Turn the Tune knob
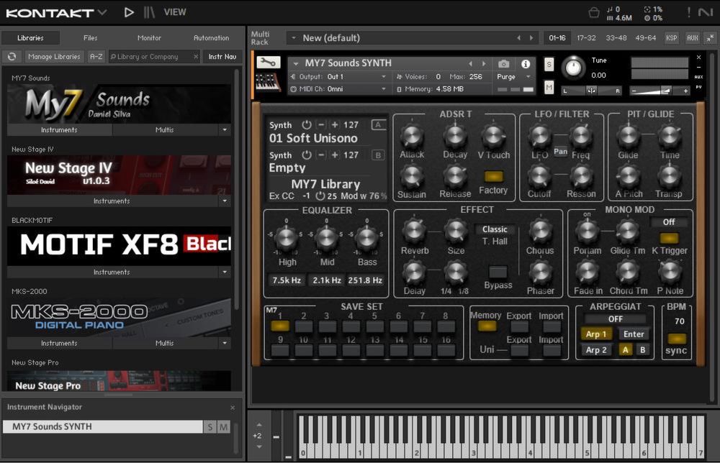This screenshot has height=463, width=720. (573, 68)
